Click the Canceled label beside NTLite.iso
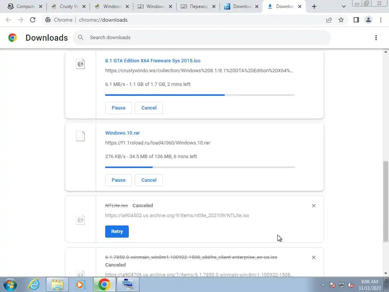The width and height of the screenshot is (389, 292). click(143, 206)
